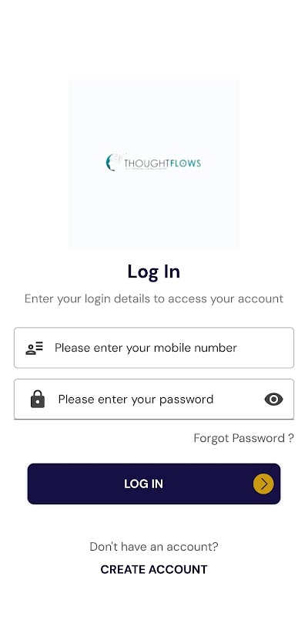Focus the password input field
The height and width of the screenshot is (617, 308).
click(154, 399)
